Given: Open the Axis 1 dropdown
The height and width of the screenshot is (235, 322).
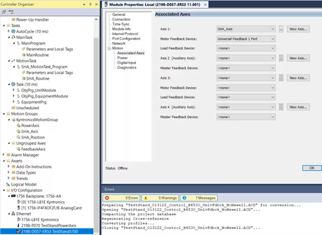Looking at the screenshot, I should [x=246, y=29].
